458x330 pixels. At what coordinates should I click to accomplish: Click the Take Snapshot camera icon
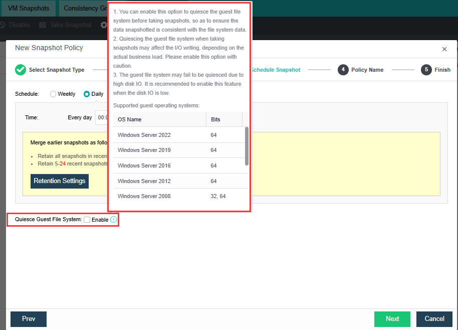43,25
